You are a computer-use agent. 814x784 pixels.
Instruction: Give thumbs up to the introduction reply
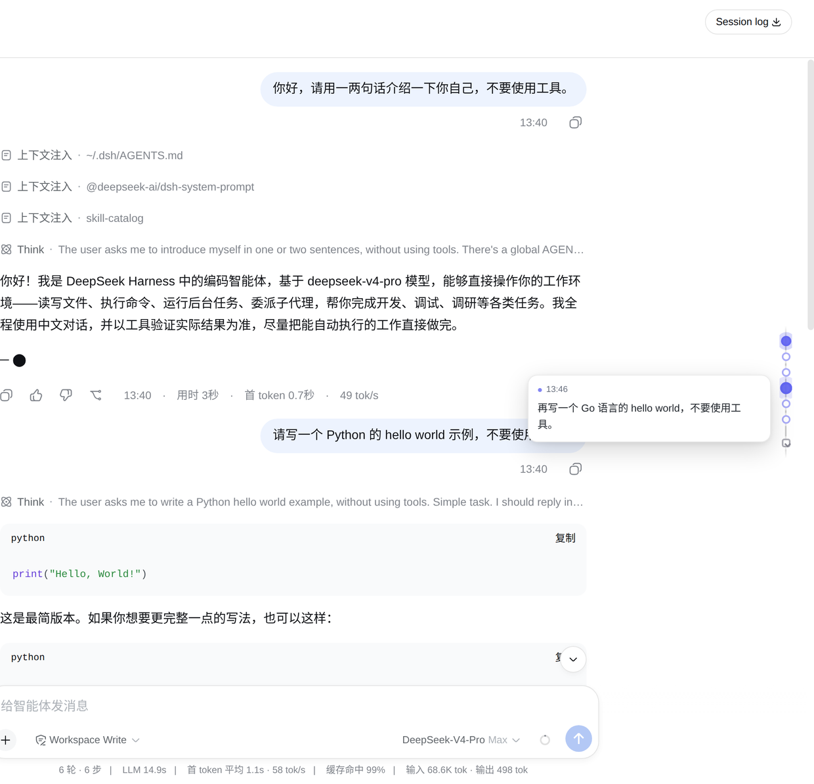point(36,395)
